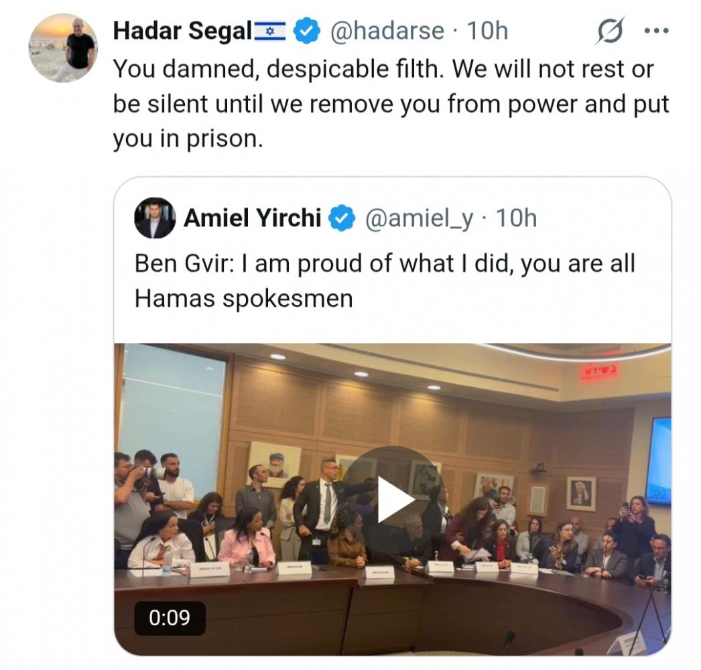Image resolution: width=701 pixels, height=670 pixels.
Task: Click the Israel flag emoji beside Hadar Segal
Action: click(x=270, y=31)
